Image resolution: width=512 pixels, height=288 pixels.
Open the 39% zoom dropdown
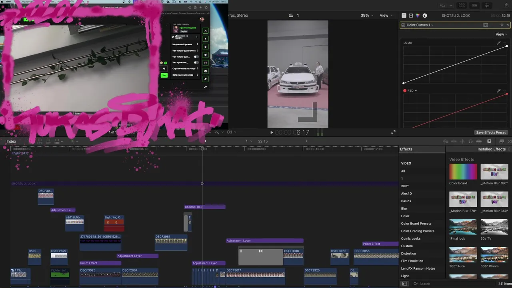click(x=367, y=16)
